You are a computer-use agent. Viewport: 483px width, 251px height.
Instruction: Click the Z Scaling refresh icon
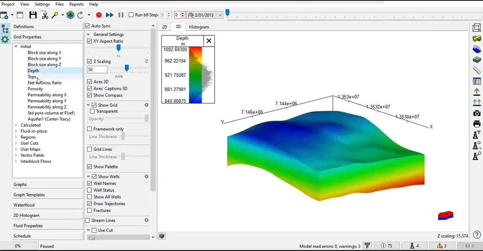146,61
